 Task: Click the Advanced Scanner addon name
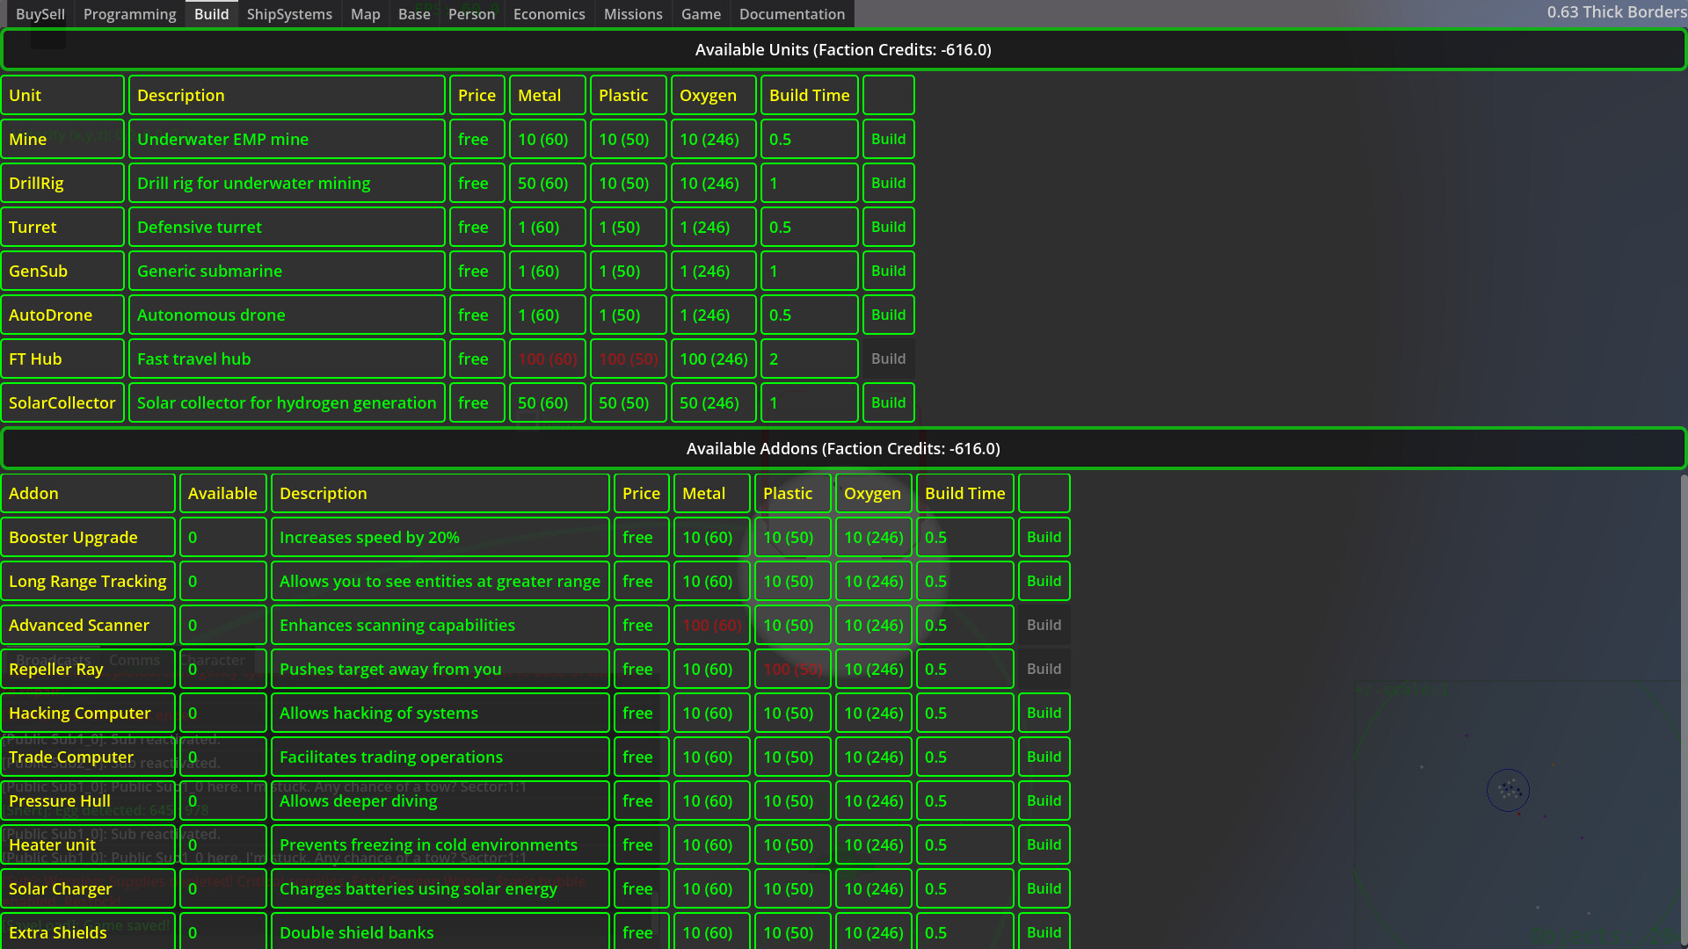point(88,625)
